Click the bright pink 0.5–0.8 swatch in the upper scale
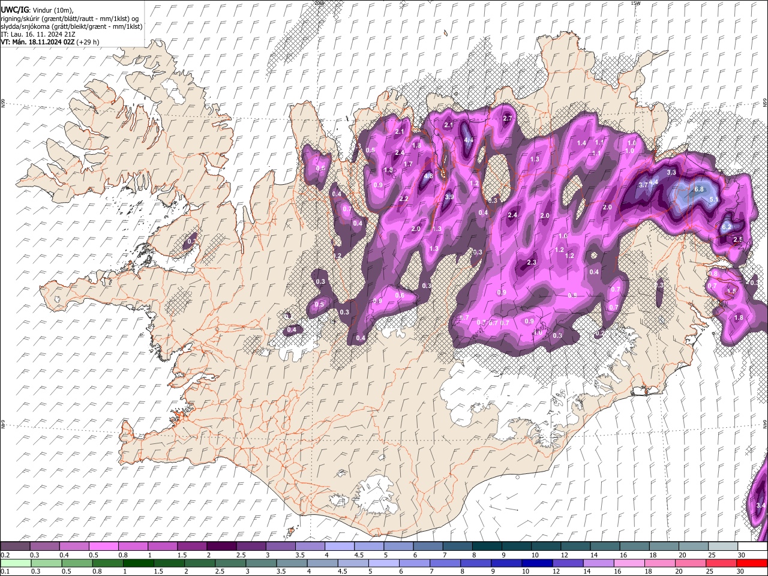Screen dimensions: 768x576 pos(103,547)
